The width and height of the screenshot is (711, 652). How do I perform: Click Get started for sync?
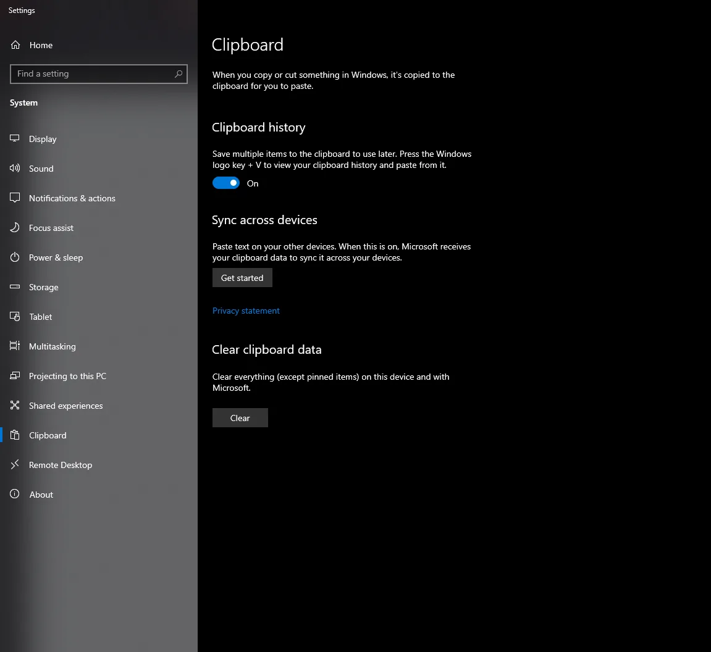click(x=242, y=278)
